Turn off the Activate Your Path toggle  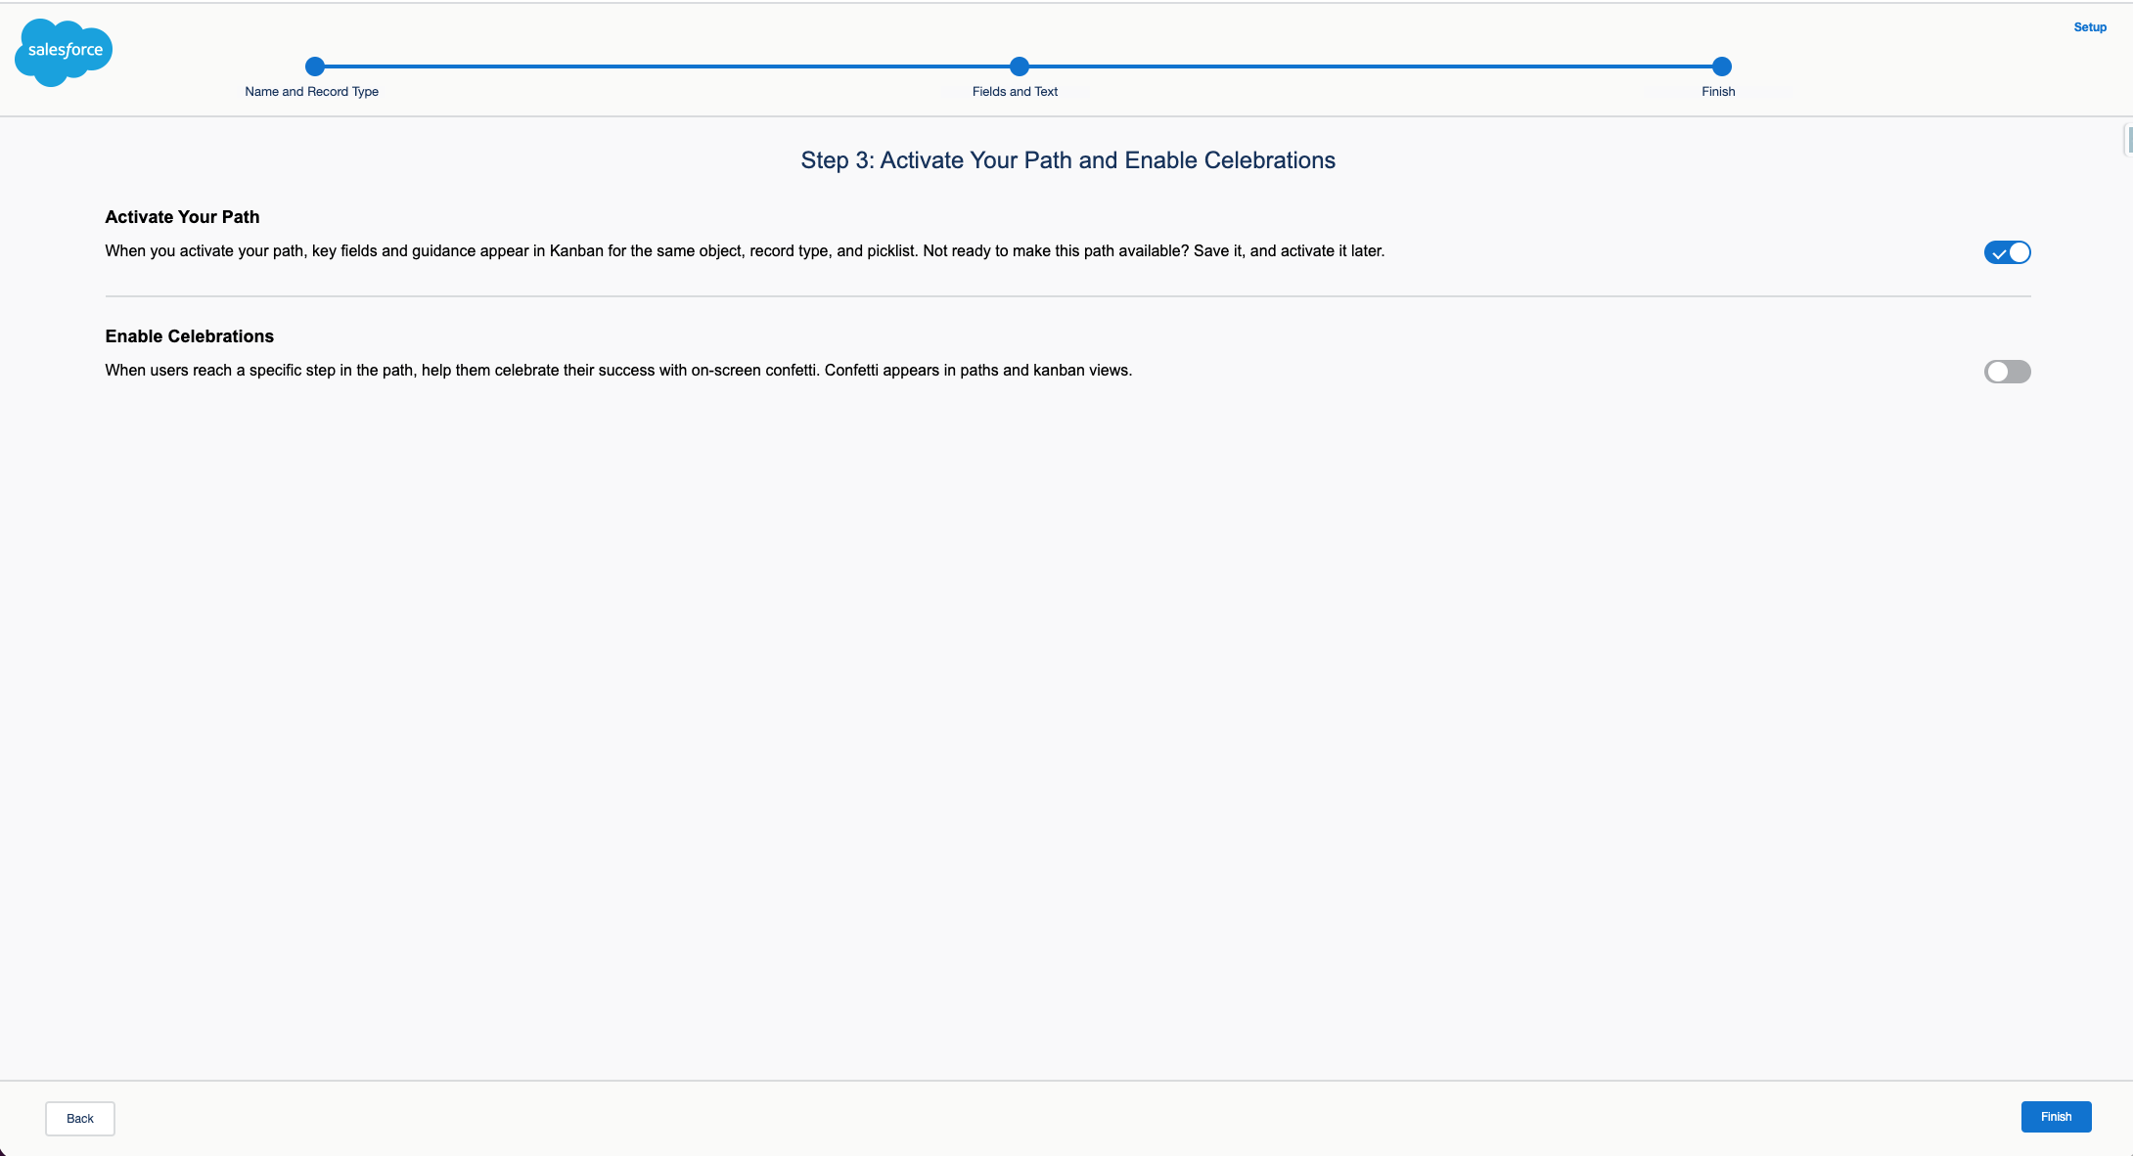coord(2007,252)
